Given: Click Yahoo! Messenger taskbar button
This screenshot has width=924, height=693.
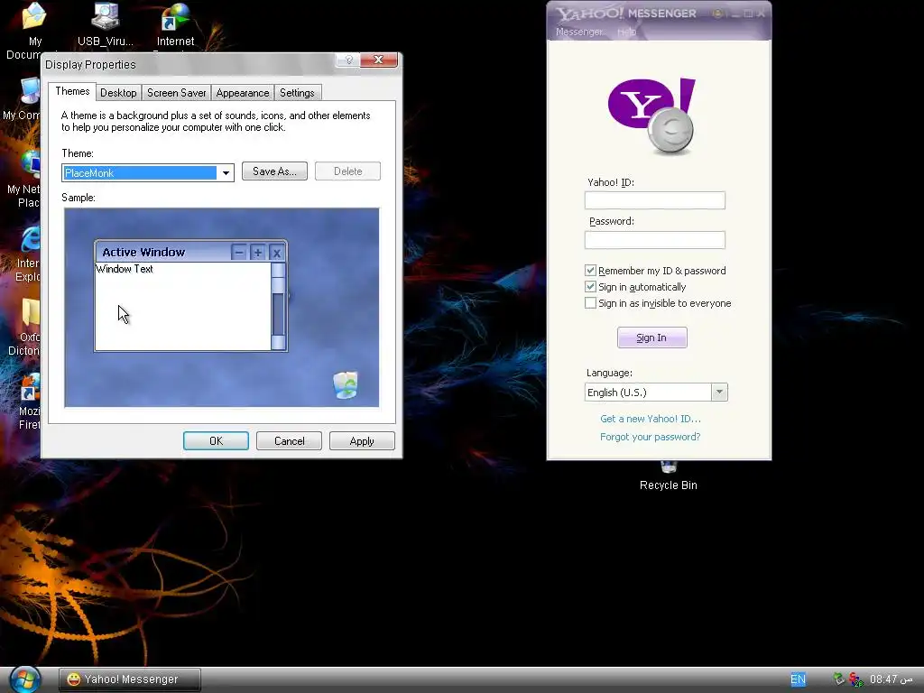Looking at the screenshot, I should click(130, 679).
